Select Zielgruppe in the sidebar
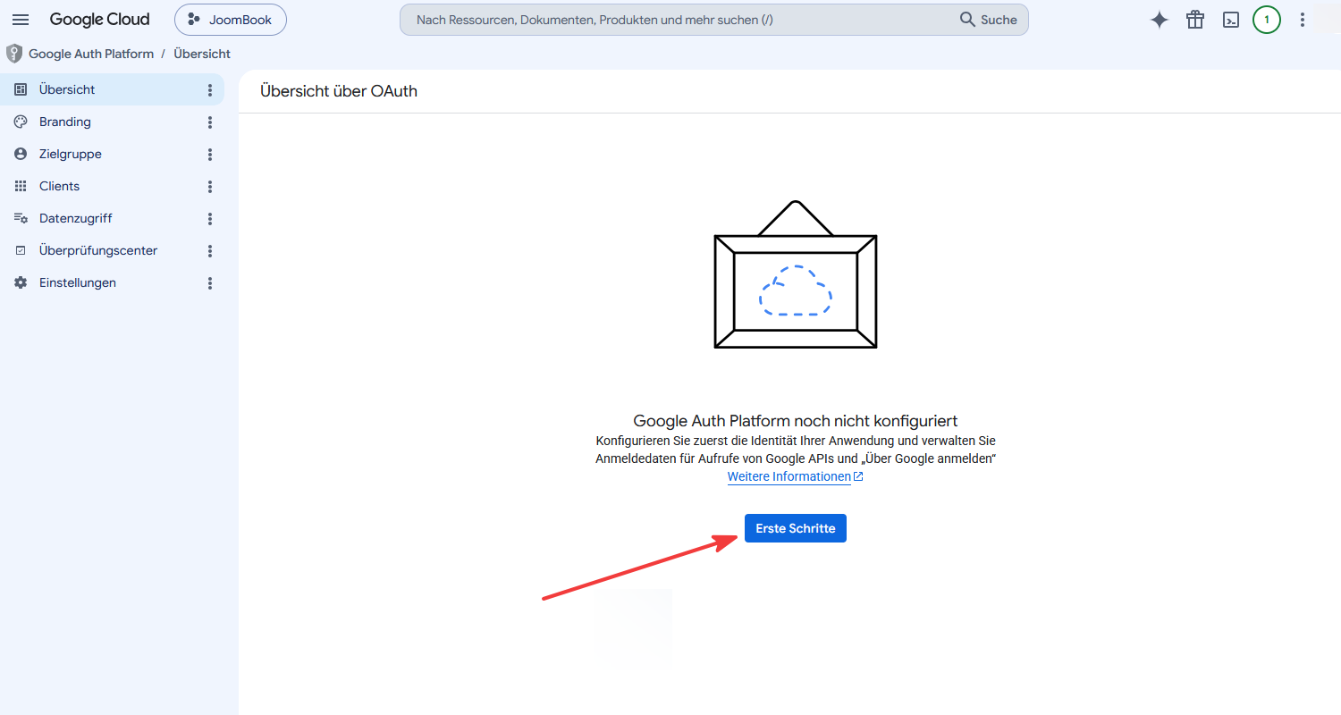Image resolution: width=1341 pixels, height=715 pixels. (112, 154)
